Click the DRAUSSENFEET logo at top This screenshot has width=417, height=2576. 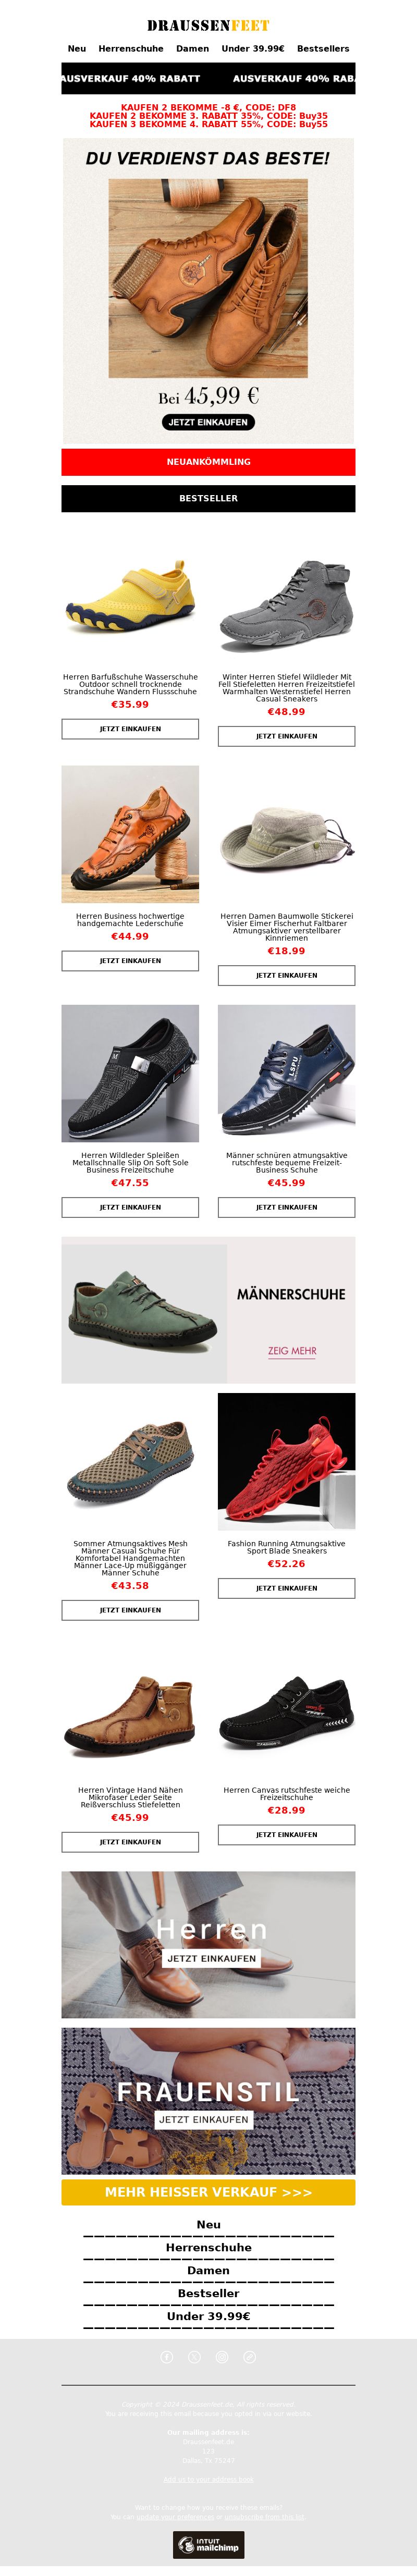click(208, 25)
